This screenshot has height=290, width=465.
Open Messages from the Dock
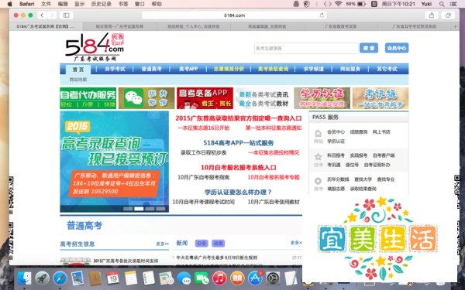click(184, 278)
